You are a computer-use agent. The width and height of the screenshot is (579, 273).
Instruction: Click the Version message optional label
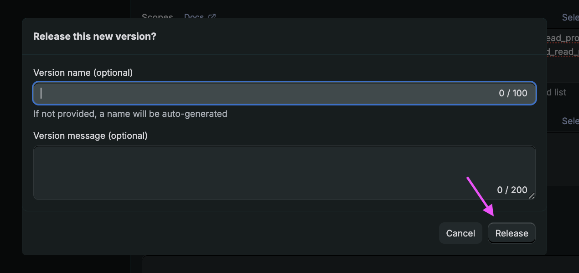click(90, 135)
